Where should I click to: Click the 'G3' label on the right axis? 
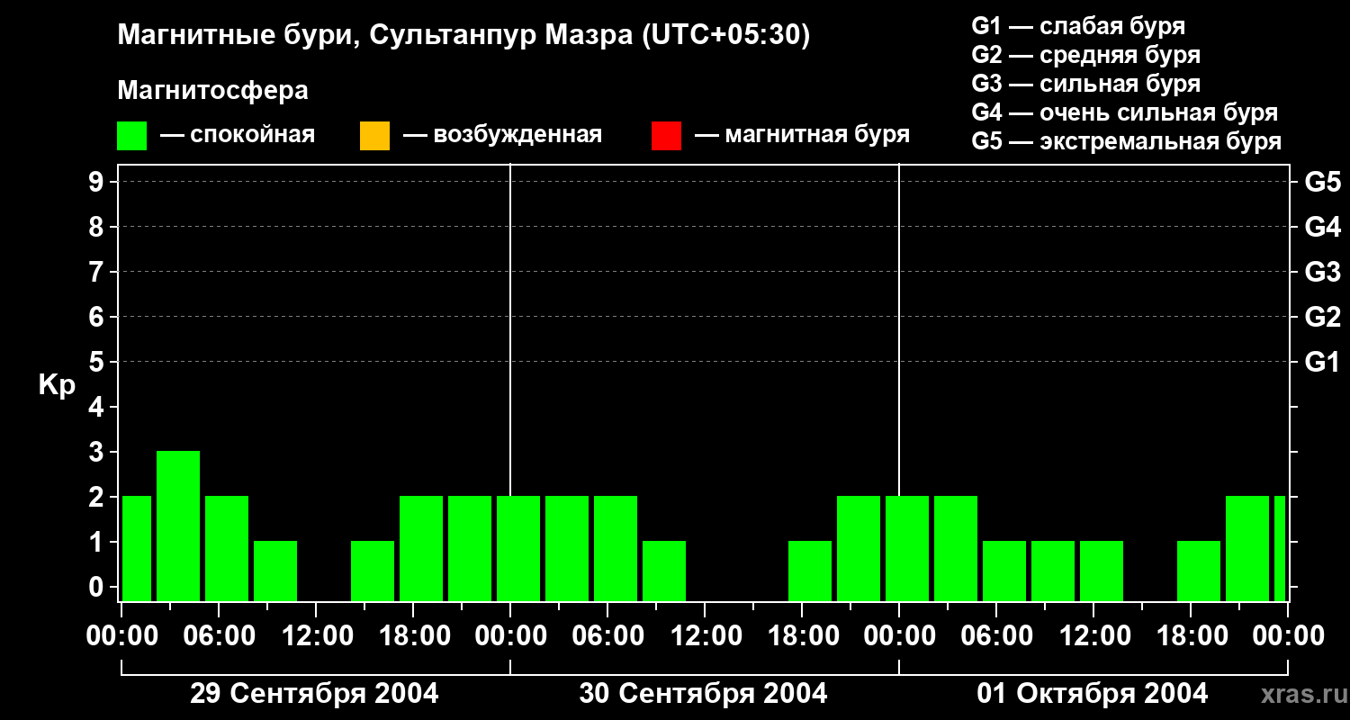(1323, 272)
